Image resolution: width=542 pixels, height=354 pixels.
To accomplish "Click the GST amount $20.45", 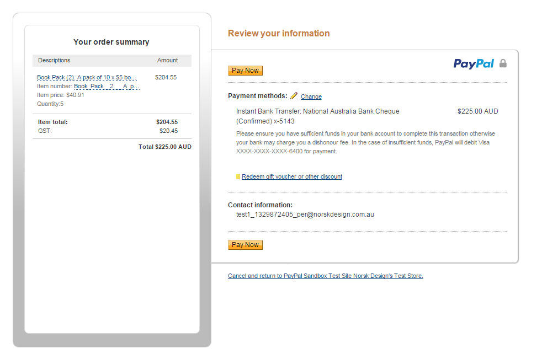I will (x=168, y=131).
